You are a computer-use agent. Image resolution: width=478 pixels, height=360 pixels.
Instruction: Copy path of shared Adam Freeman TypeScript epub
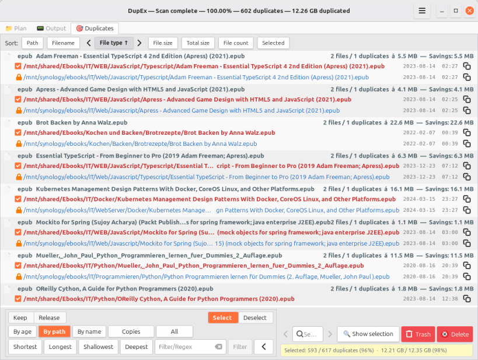(x=467, y=66)
